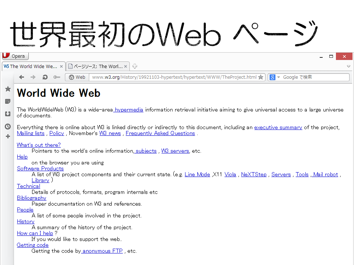
Task: Follow the Library link
Action: 41,180
